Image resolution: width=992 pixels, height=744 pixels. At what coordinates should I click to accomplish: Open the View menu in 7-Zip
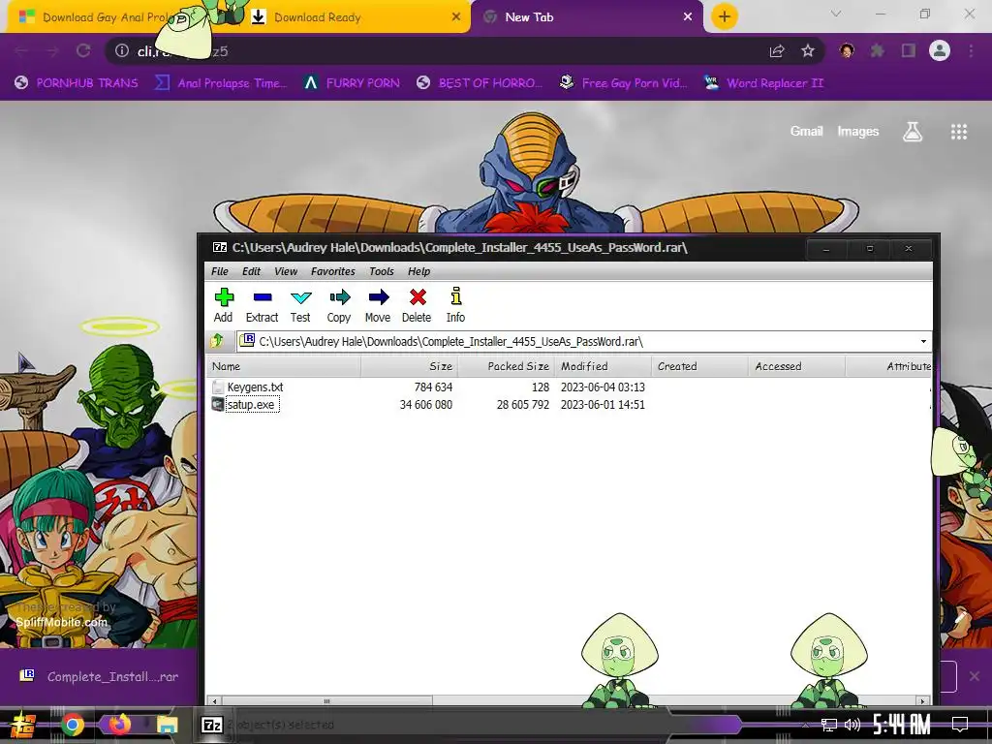click(x=286, y=271)
